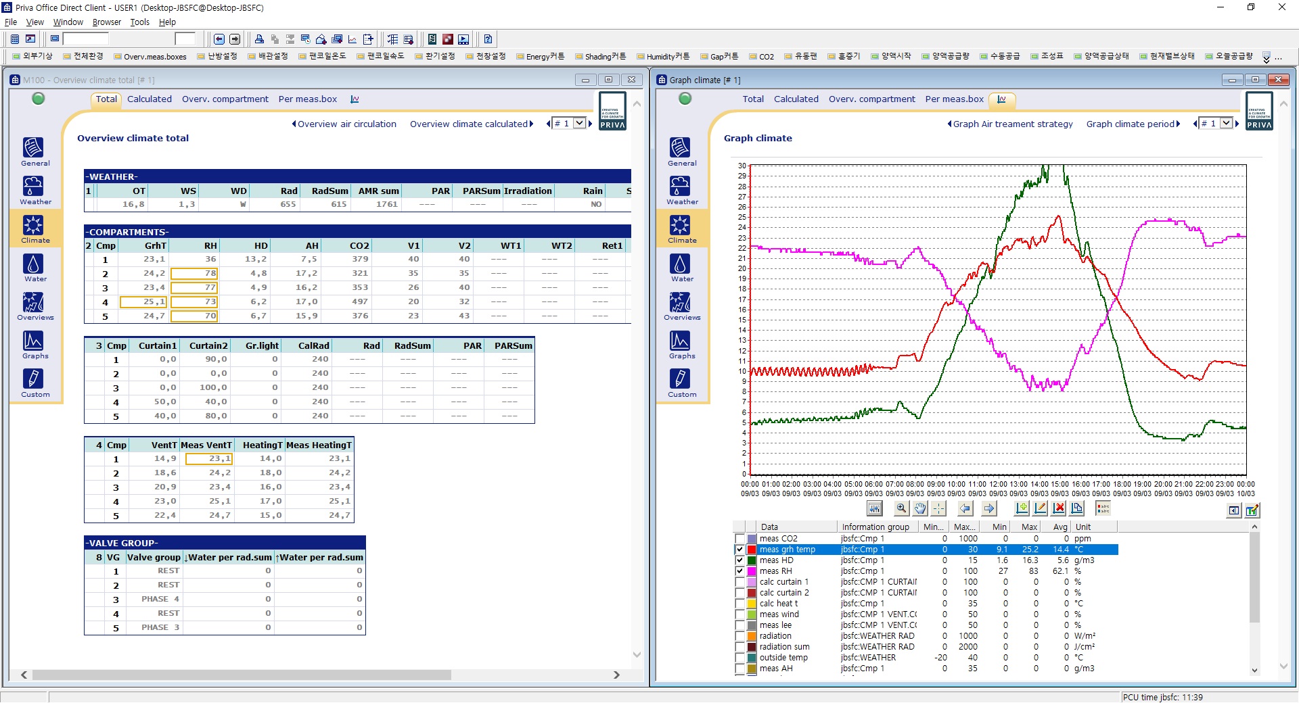Click the horizontal scrollbar in Overview climate window
Image resolution: width=1299 pixels, height=703 pixels.
[x=242, y=675]
